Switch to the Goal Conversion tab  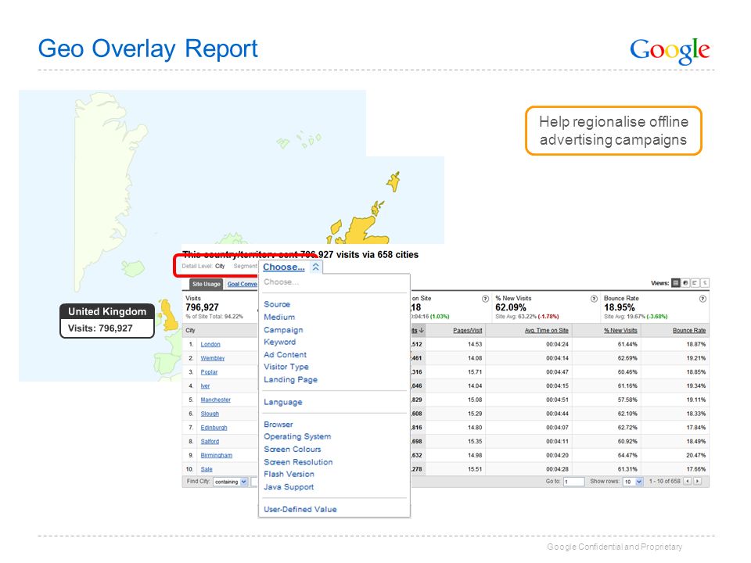click(243, 284)
